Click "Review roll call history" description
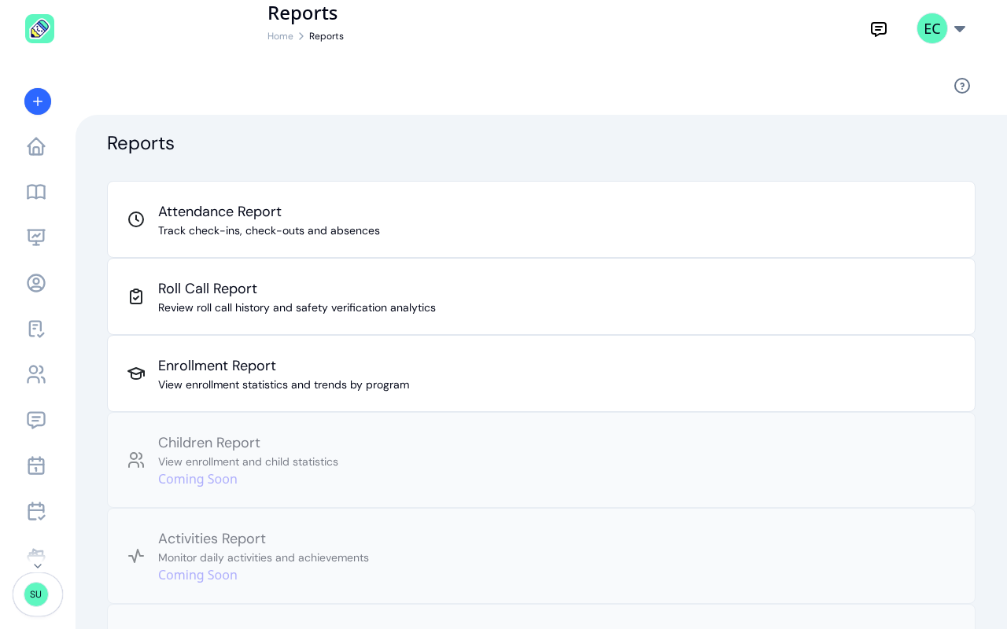 click(x=297, y=307)
